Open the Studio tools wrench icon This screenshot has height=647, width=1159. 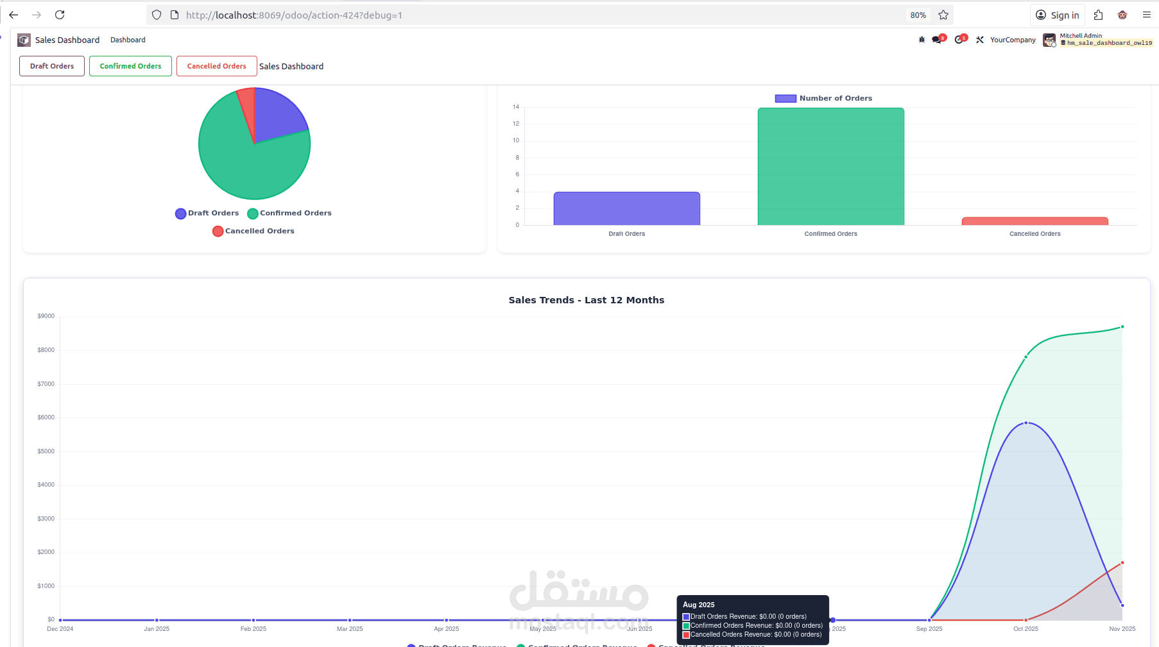[x=980, y=40]
